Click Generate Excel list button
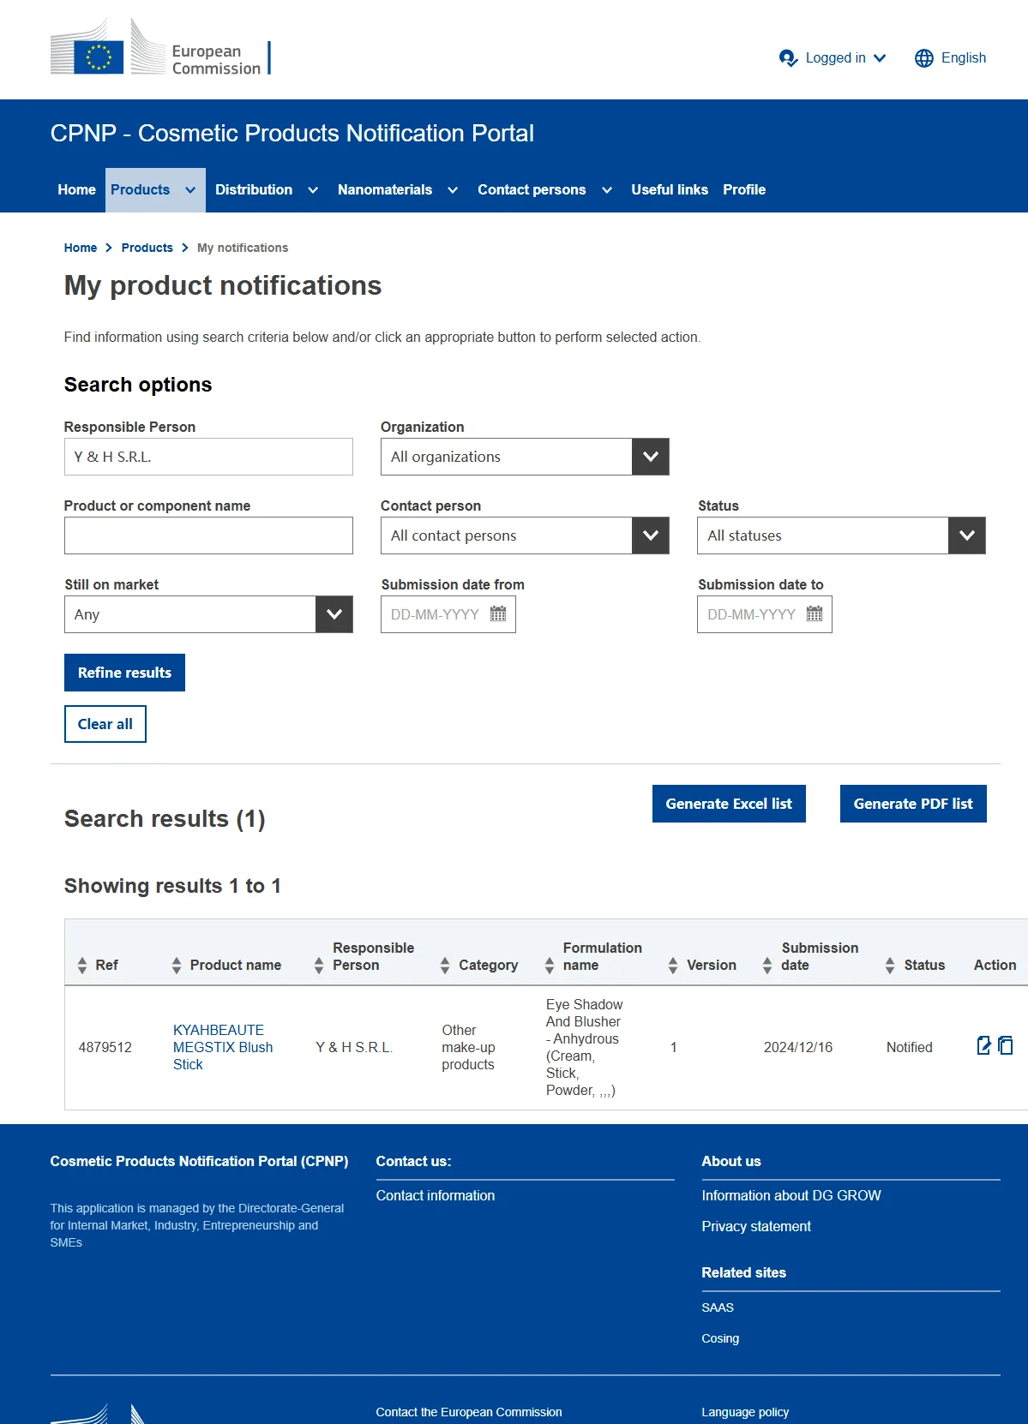This screenshot has height=1424, width=1028. tap(729, 804)
